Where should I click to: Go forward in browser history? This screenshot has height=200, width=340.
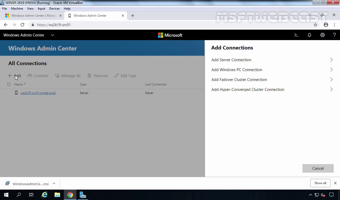pyautogui.click(x=14, y=25)
